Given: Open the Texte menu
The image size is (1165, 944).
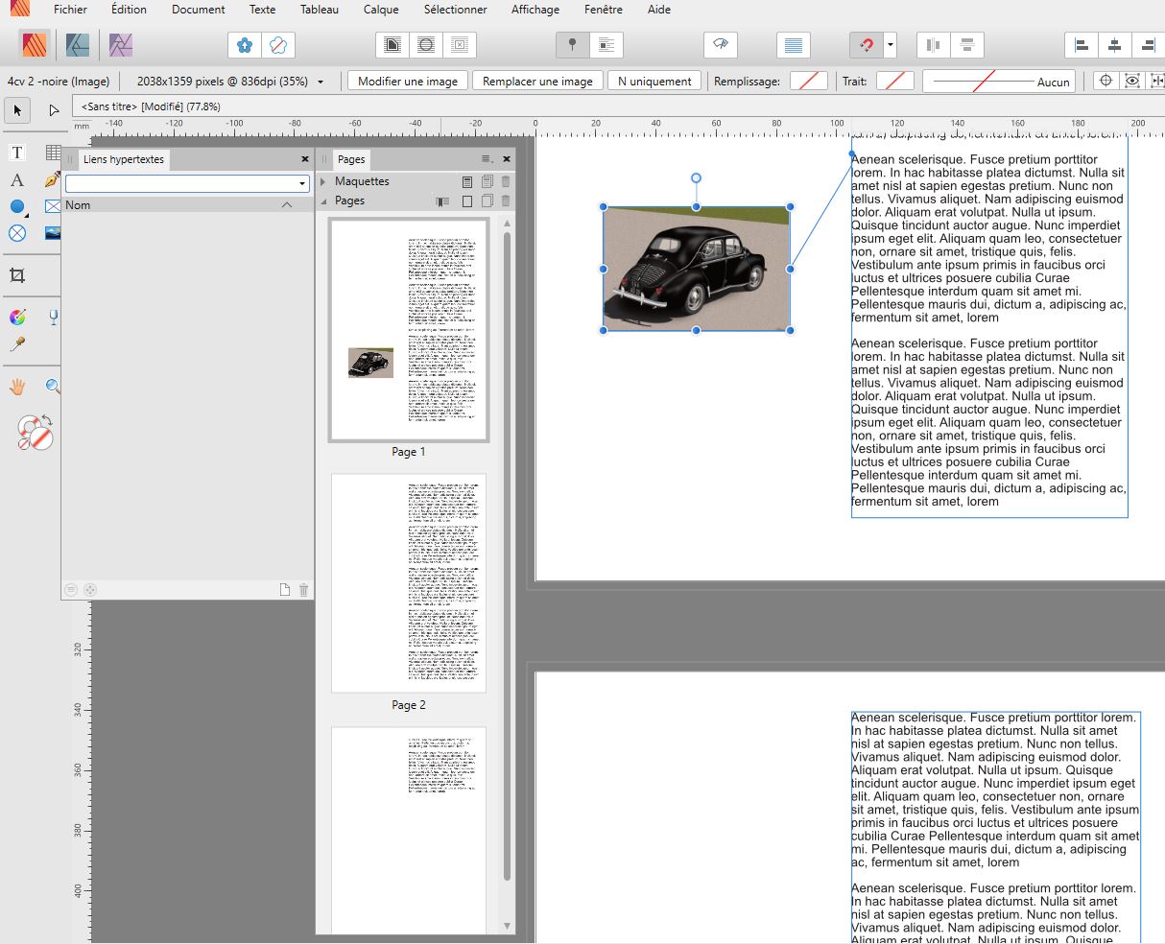Looking at the screenshot, I should point(262,10).
